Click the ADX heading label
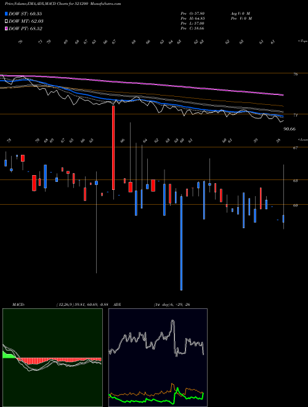The height and width of the screenshot is (407, 308). (x=117, y=305)
